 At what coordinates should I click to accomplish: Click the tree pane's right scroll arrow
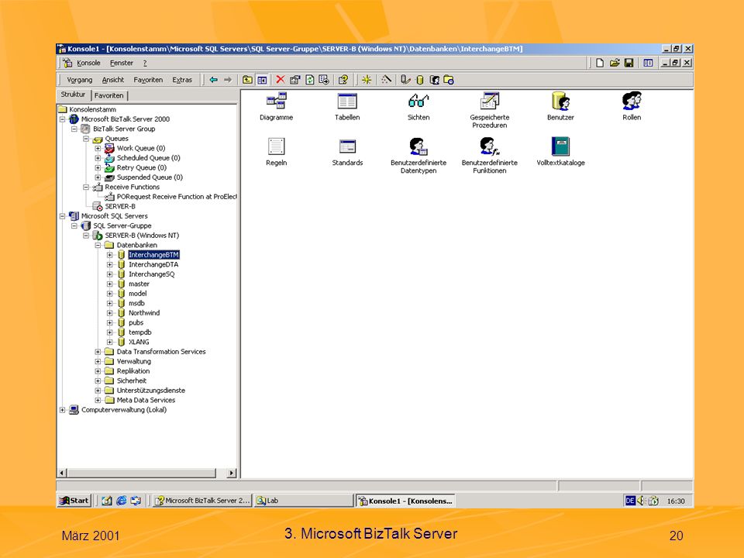pos(231,473)
